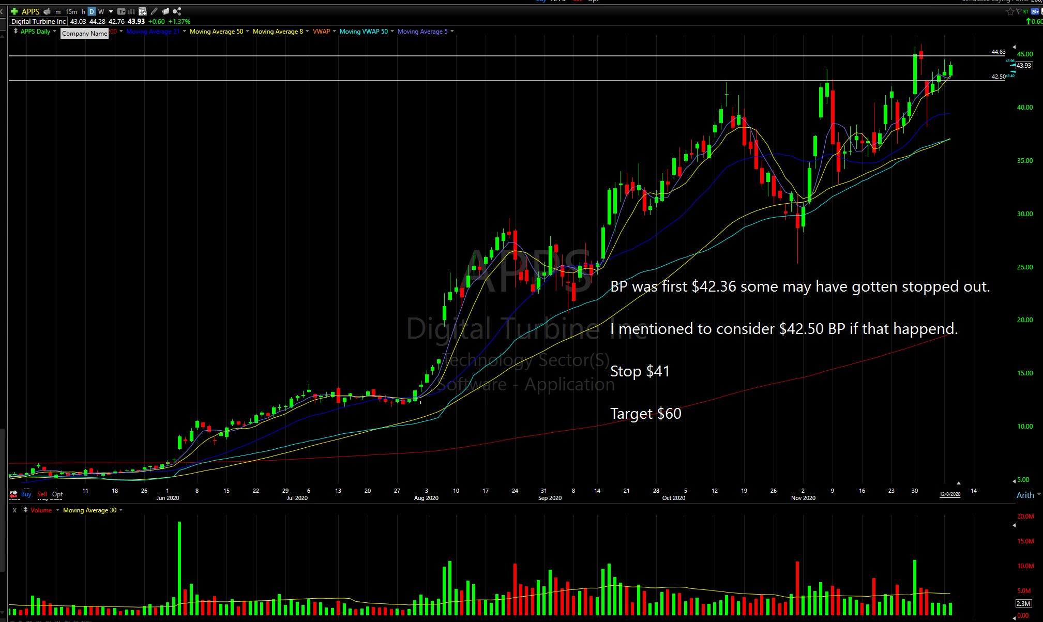Expand the Moving Average 30 dropdown
Image resolution: width=1043 pixels, height=622 pixels.
coord(121,510)
